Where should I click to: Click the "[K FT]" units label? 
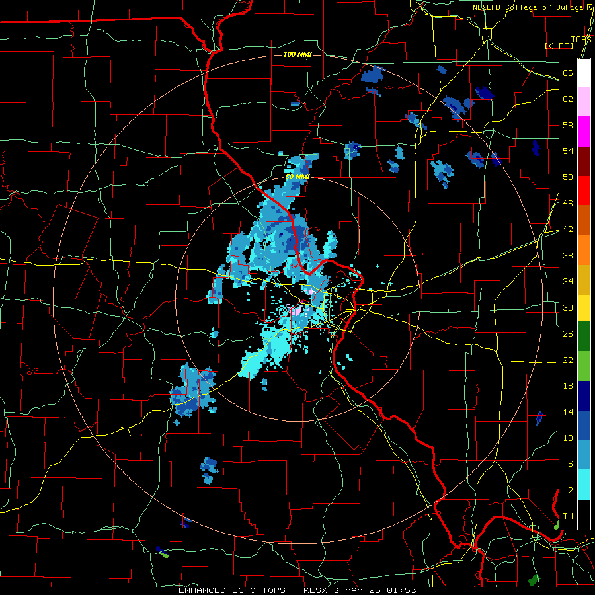pyautogui.click(x=559, y=46)
